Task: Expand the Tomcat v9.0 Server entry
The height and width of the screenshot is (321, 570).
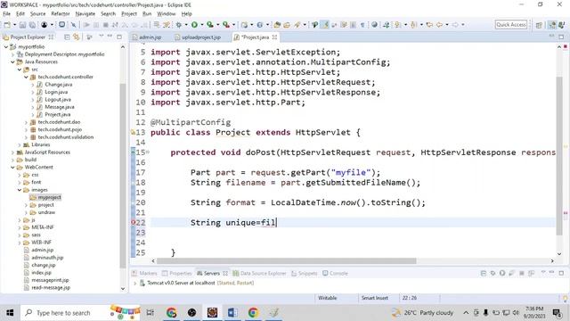Action: point(135,284)
